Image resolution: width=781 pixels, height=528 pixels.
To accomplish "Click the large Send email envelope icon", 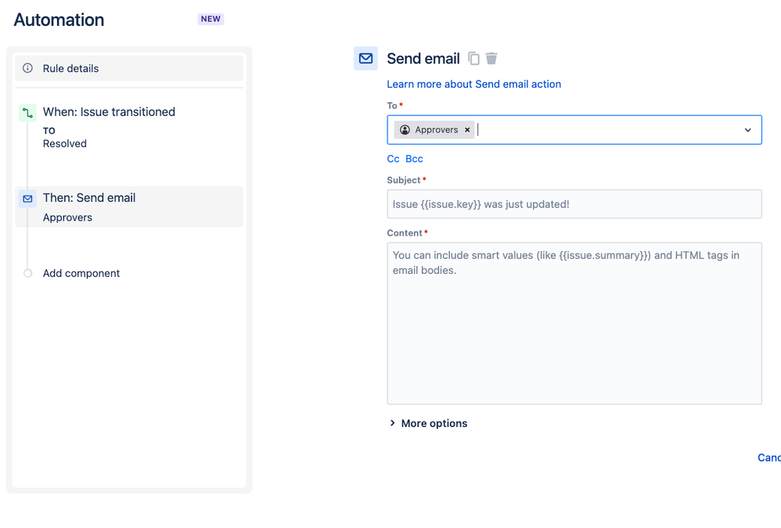I will coord(365,59).
